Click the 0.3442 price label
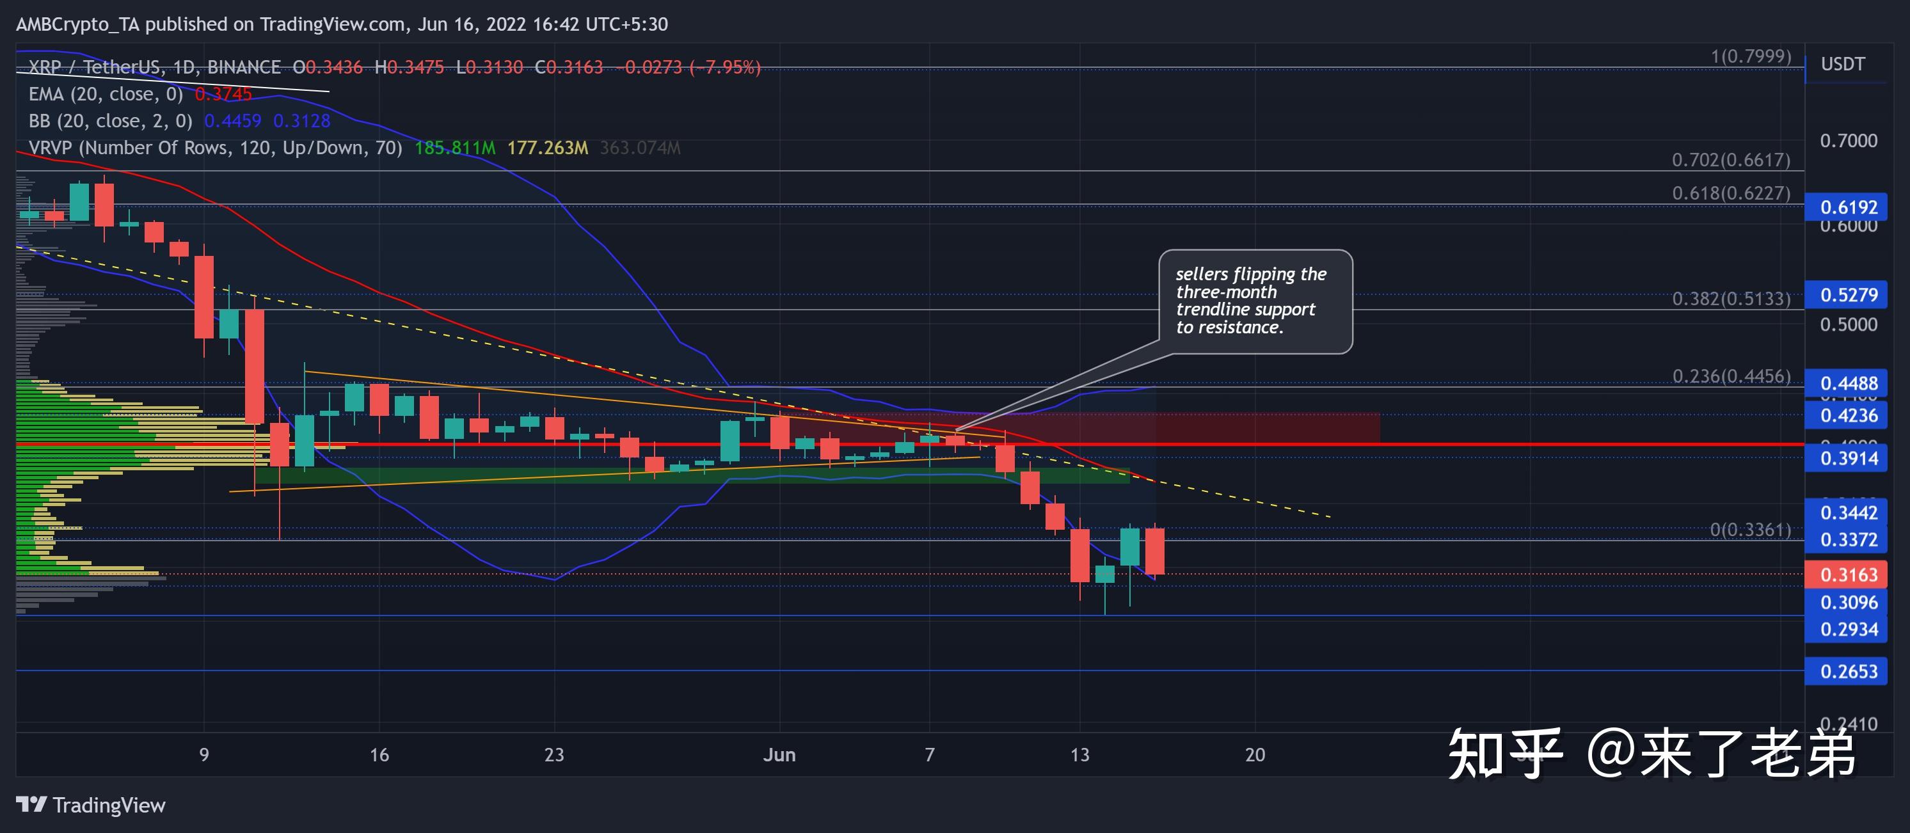 [x=1845, y=512]
